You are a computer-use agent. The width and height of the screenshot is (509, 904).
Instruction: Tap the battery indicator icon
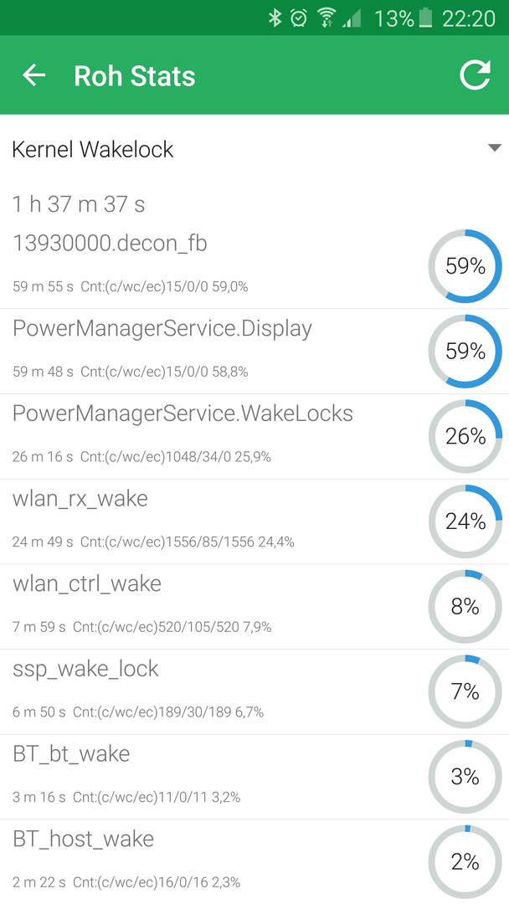tap(425, 18)
